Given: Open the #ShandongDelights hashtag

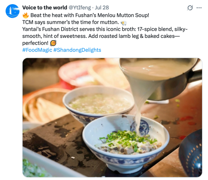Looking at the screenshot, I should [77, 50].
